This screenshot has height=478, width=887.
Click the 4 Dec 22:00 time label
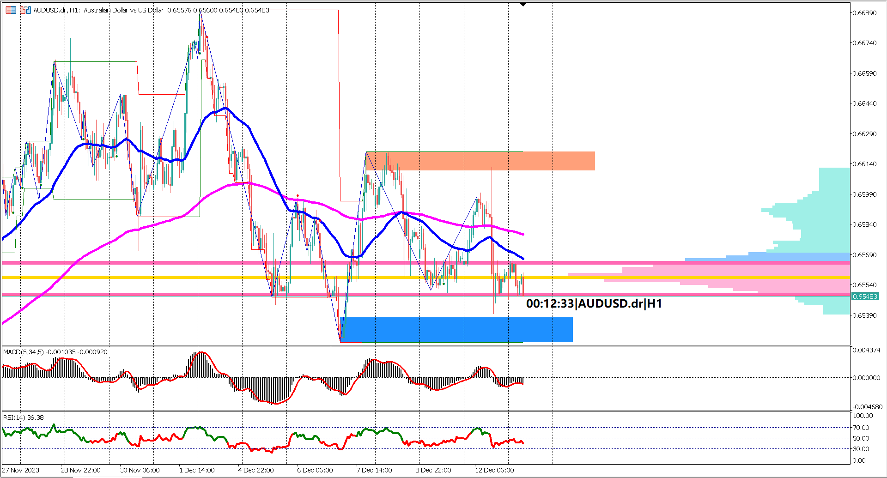click(256, 470)
